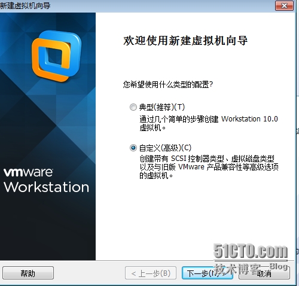Cancel the wizard with 取消
This screenshot has height=286, width=299.
(x=264, y=273)
